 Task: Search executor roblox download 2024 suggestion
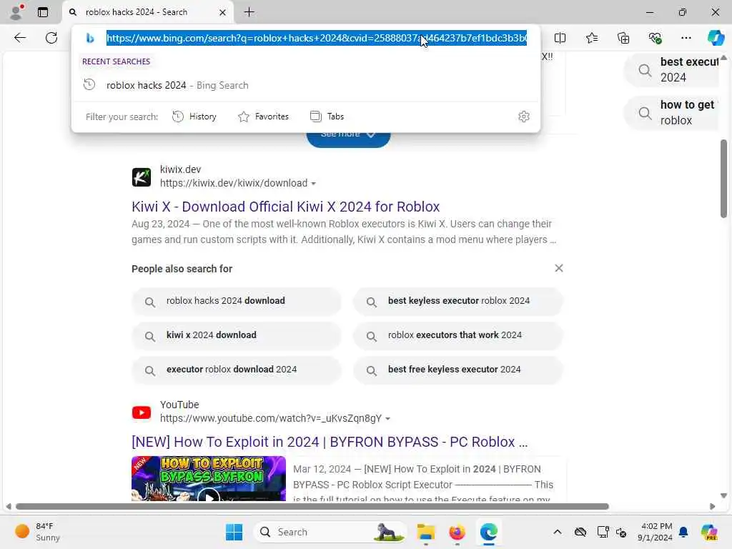[x=237, y=370]
